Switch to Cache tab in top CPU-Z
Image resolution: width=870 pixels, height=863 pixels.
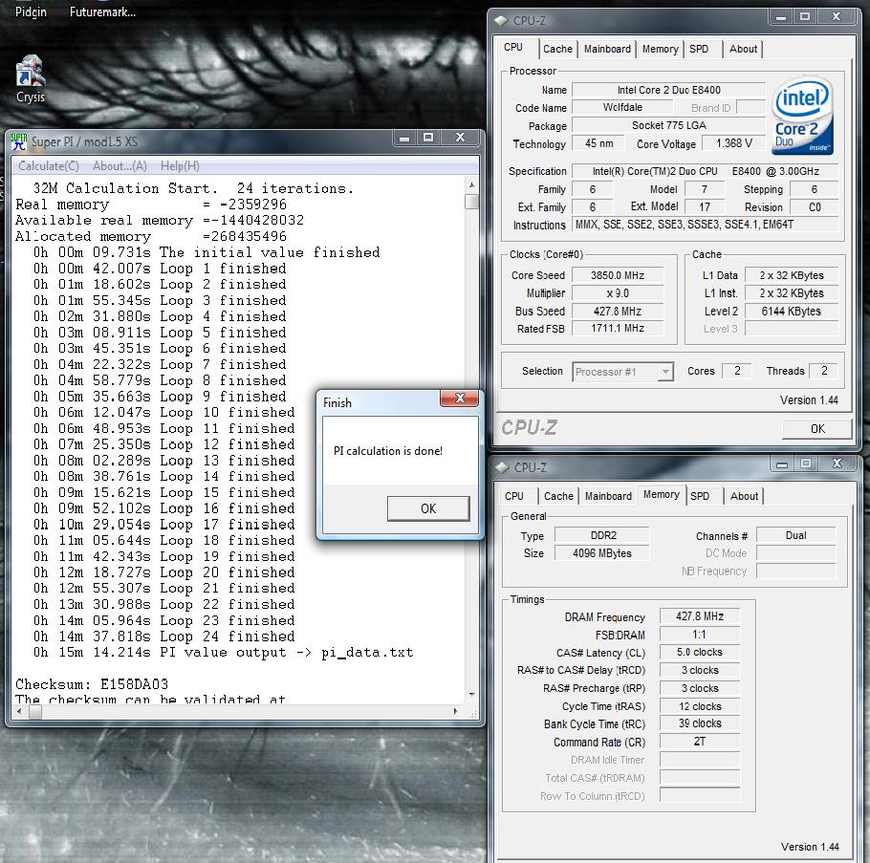[557, 49]
